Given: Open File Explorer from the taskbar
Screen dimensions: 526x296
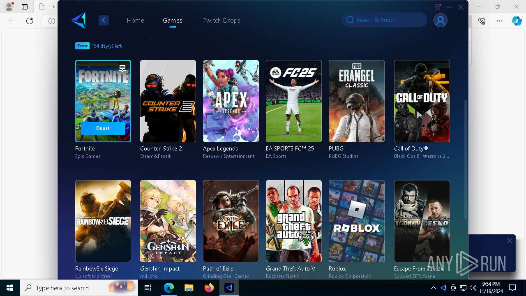Looking at the screenshot, I should (x=189, y=288).
